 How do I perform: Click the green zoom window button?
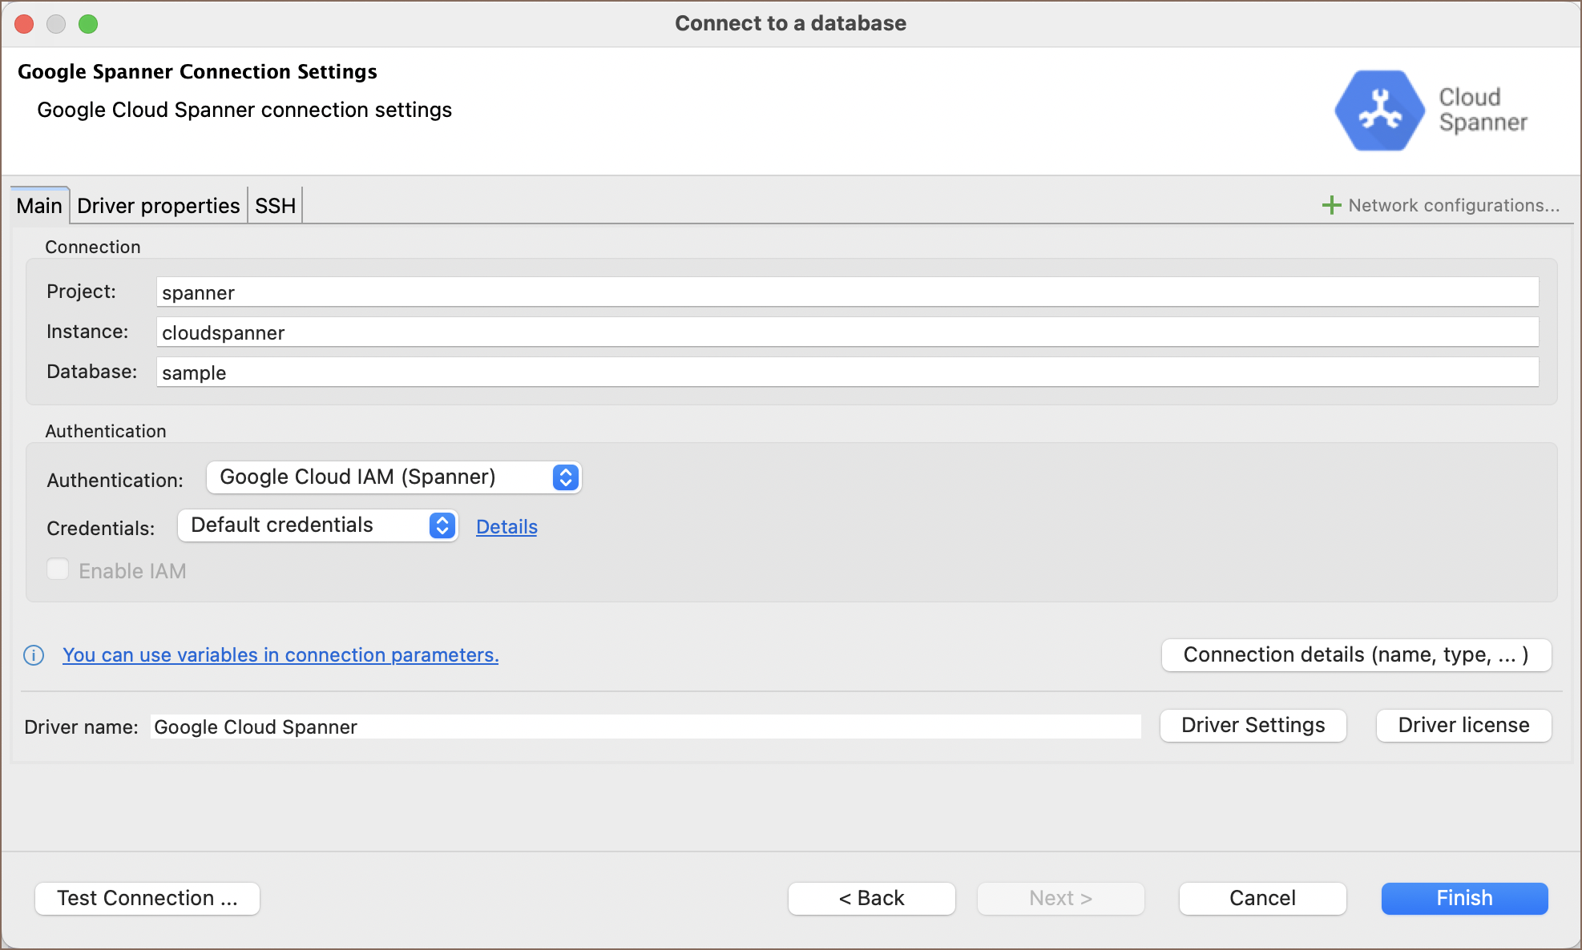pyautogui.click(x=88, y=24)
